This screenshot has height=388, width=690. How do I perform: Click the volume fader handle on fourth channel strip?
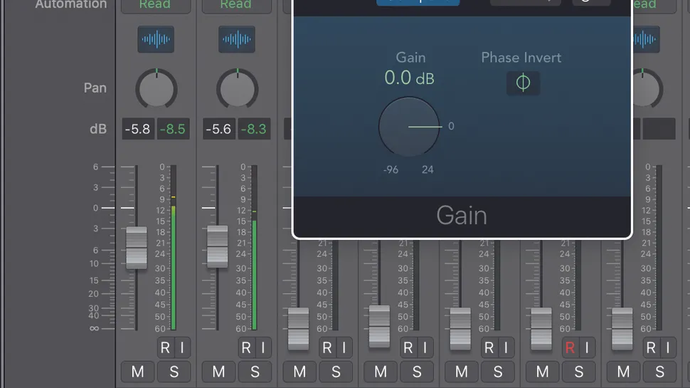click(379, 326)
